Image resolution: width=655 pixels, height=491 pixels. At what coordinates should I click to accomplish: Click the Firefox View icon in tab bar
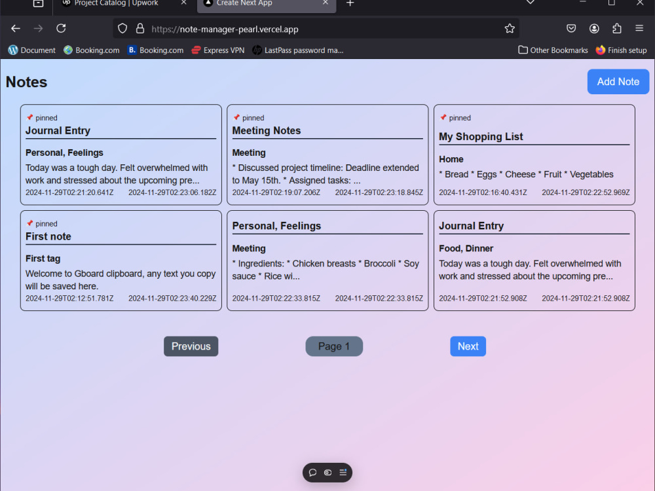point(38,3)
